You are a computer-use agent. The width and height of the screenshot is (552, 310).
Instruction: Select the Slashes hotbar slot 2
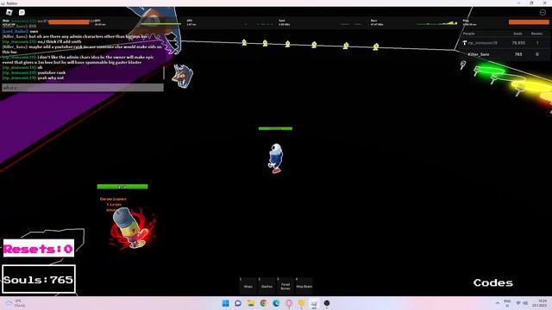(267, 285)
